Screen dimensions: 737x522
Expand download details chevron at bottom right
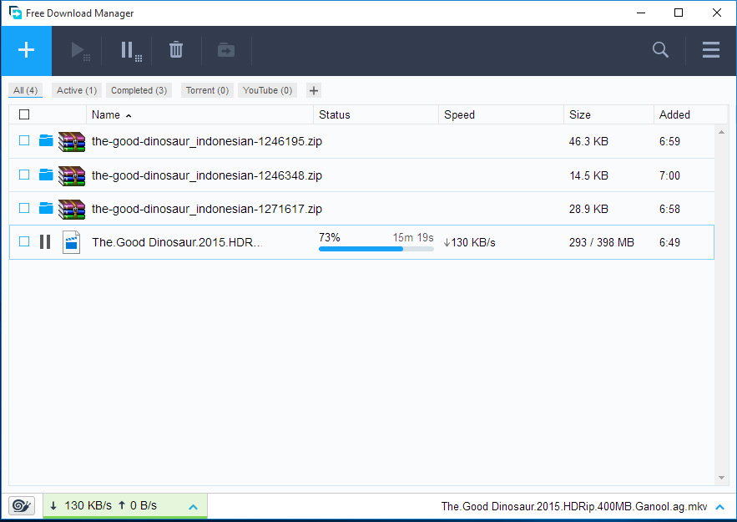[720, 506]
